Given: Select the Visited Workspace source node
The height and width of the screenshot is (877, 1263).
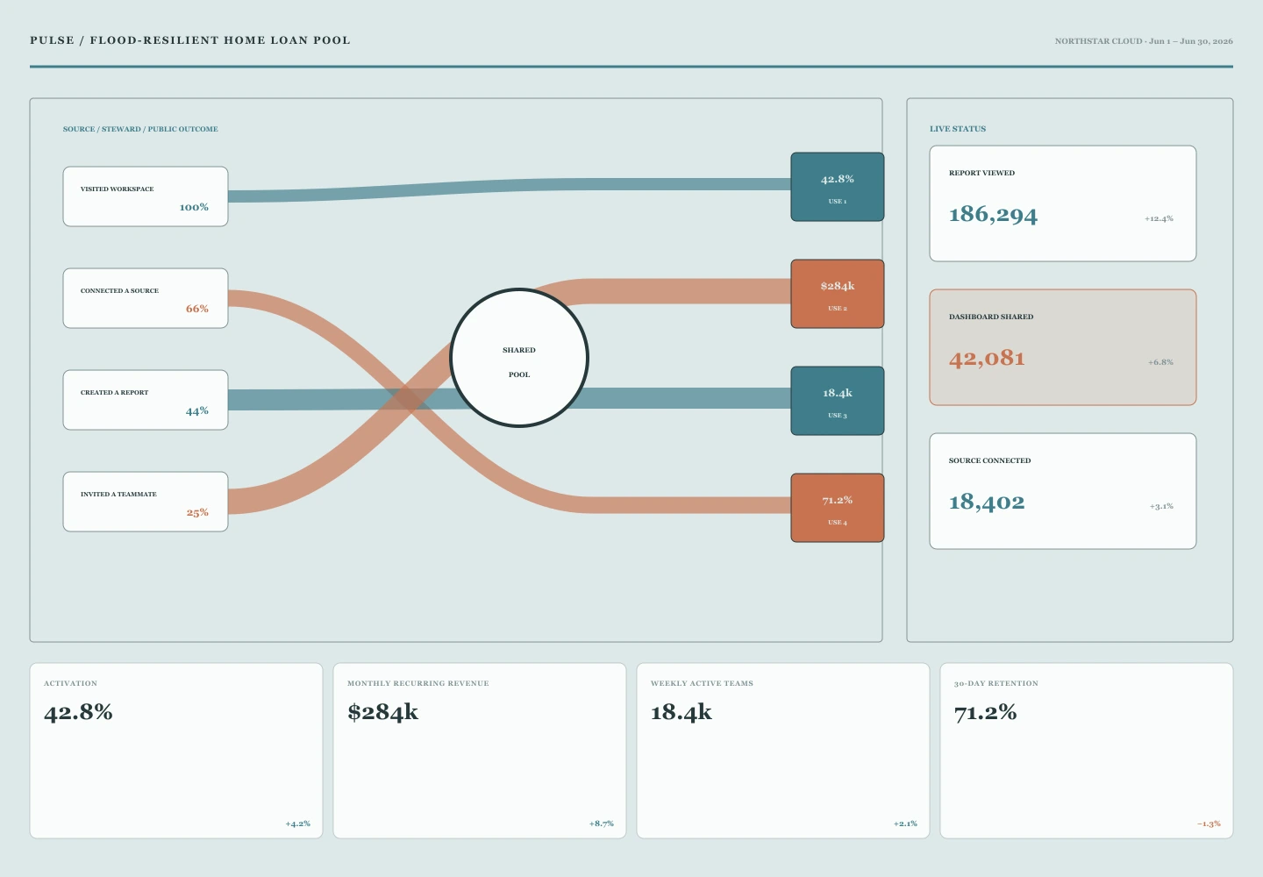Looking at the screenshot, I should coord(146,196).
